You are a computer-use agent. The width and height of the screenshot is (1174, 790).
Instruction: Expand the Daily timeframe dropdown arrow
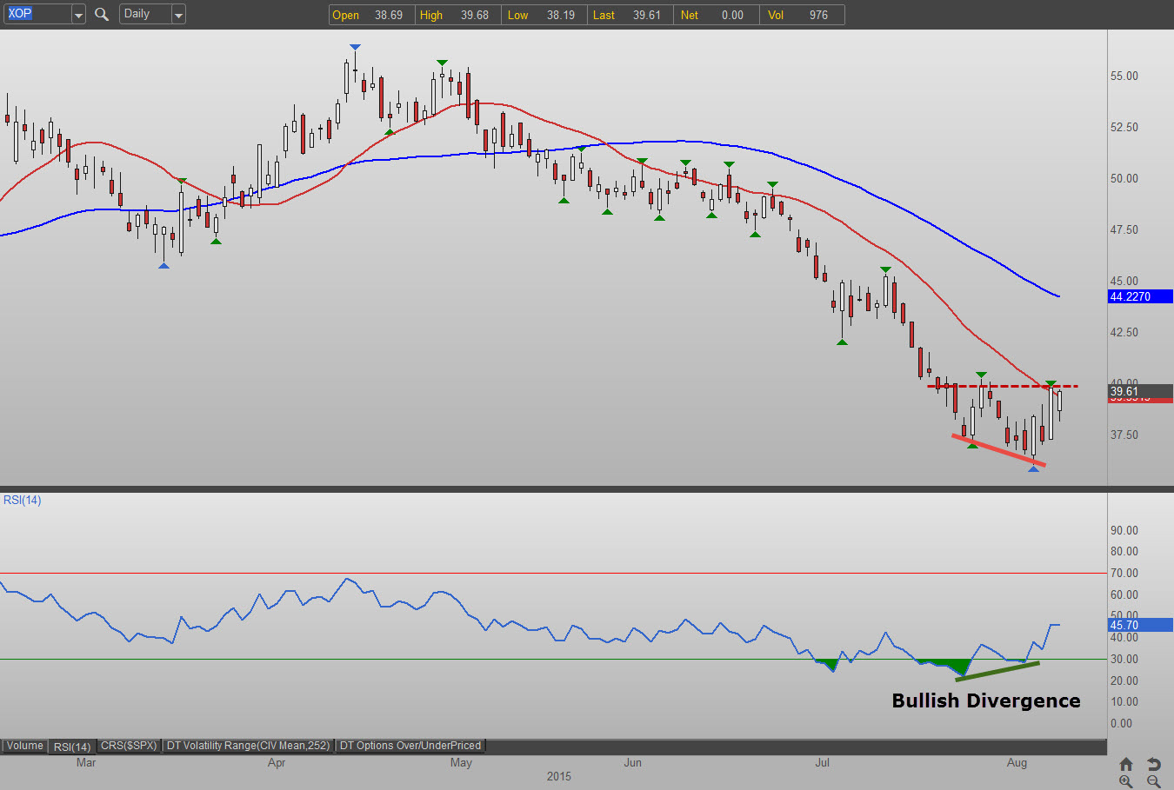click(x=178, y=15)
